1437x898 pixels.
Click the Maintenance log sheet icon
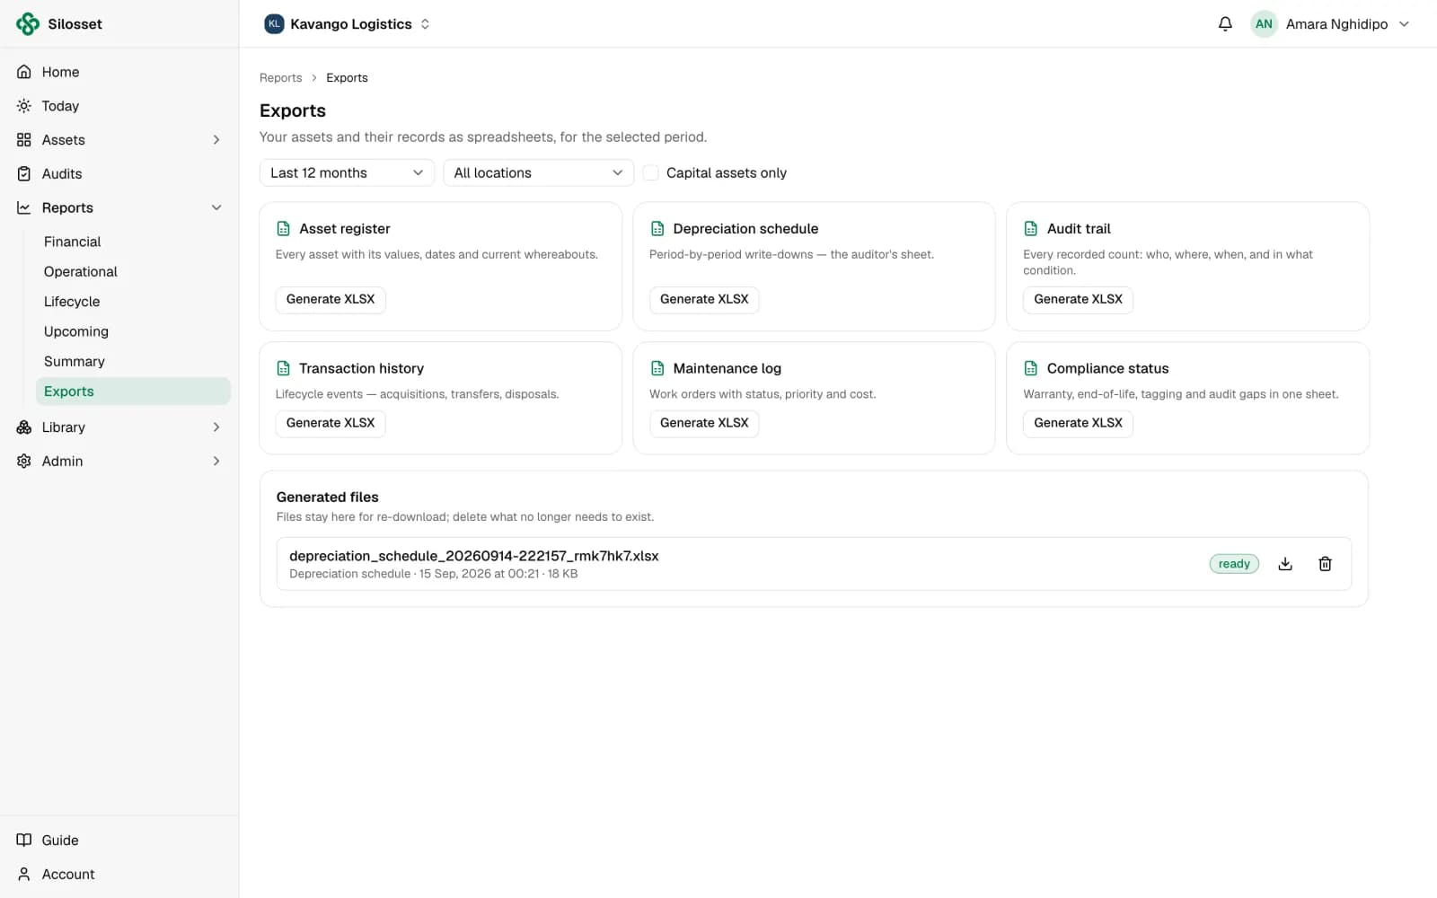[x=657, y=368]
